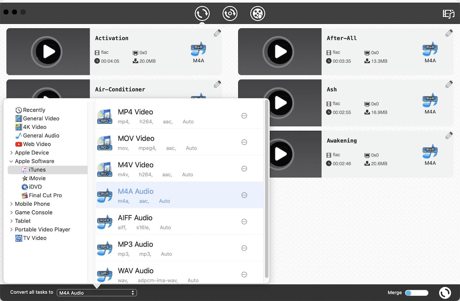The height and width of the screenshot is (301, 460).
Task: Click the edit pencil on Activation task
Action: [x=217, y=33]
